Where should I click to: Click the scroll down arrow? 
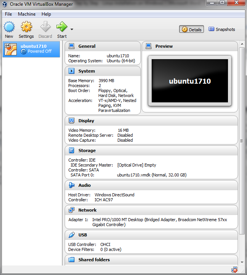242,262
